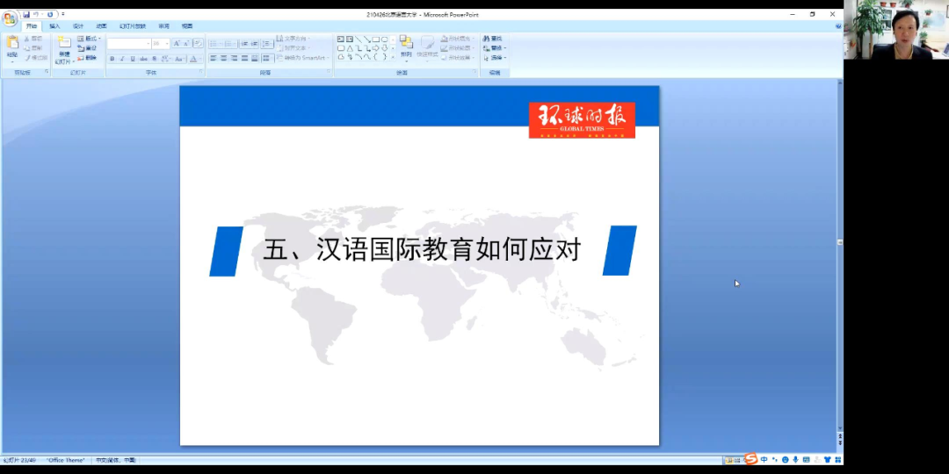Click the Layout (版式) button

click(90, 39)
